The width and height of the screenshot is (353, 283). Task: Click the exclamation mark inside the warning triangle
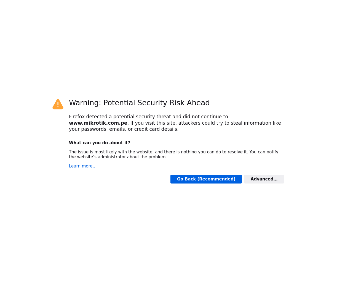(x=58, y=105)
